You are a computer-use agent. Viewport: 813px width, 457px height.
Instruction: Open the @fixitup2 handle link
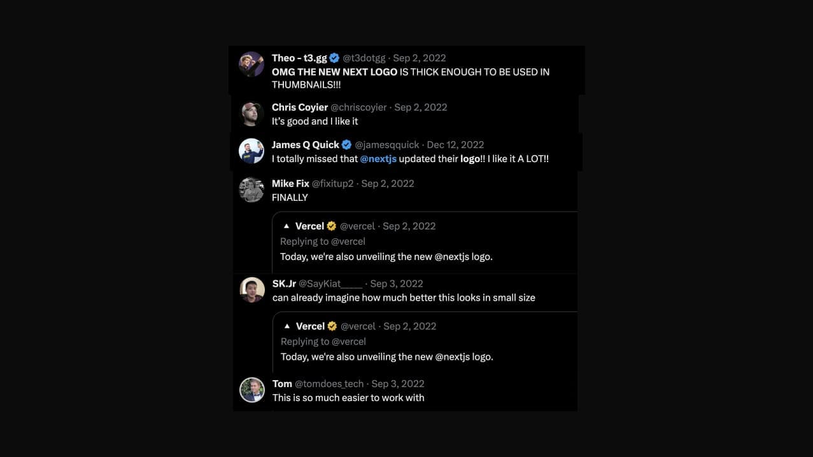332,184
